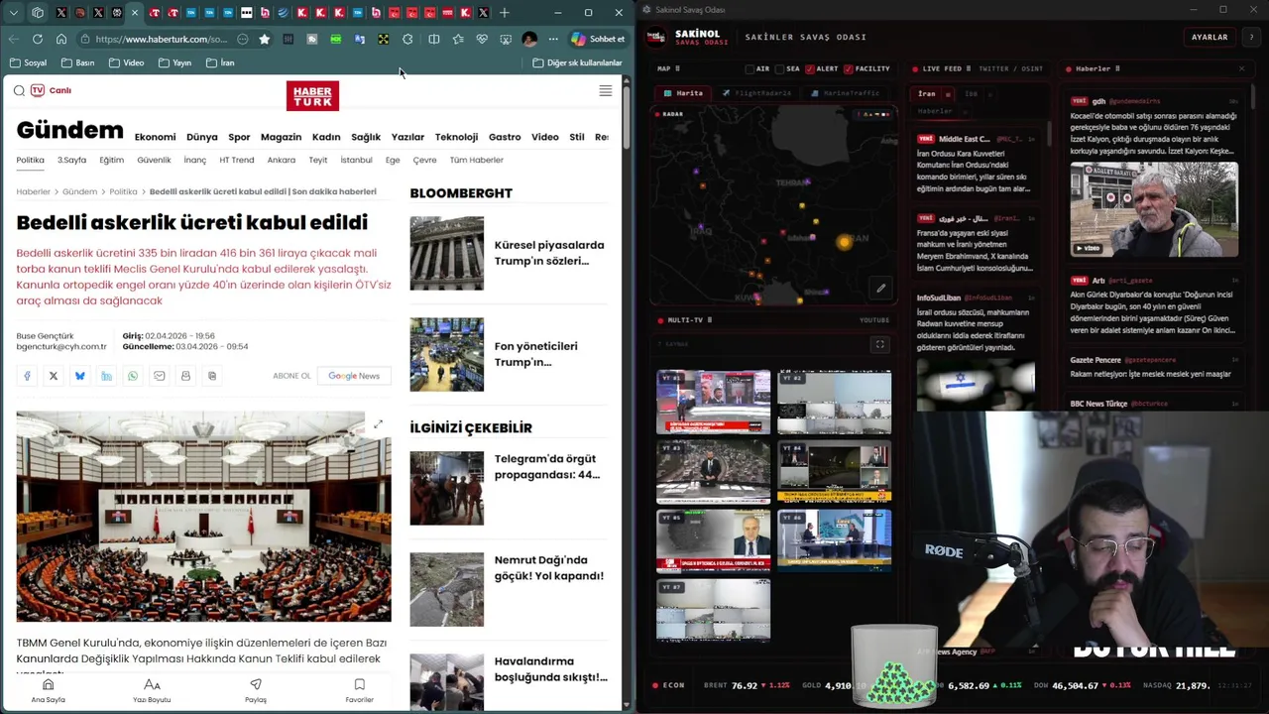Image resolution: width=1269 pixels, height=714 pixels.
Task: Share article via X icon
Action: 54,376
